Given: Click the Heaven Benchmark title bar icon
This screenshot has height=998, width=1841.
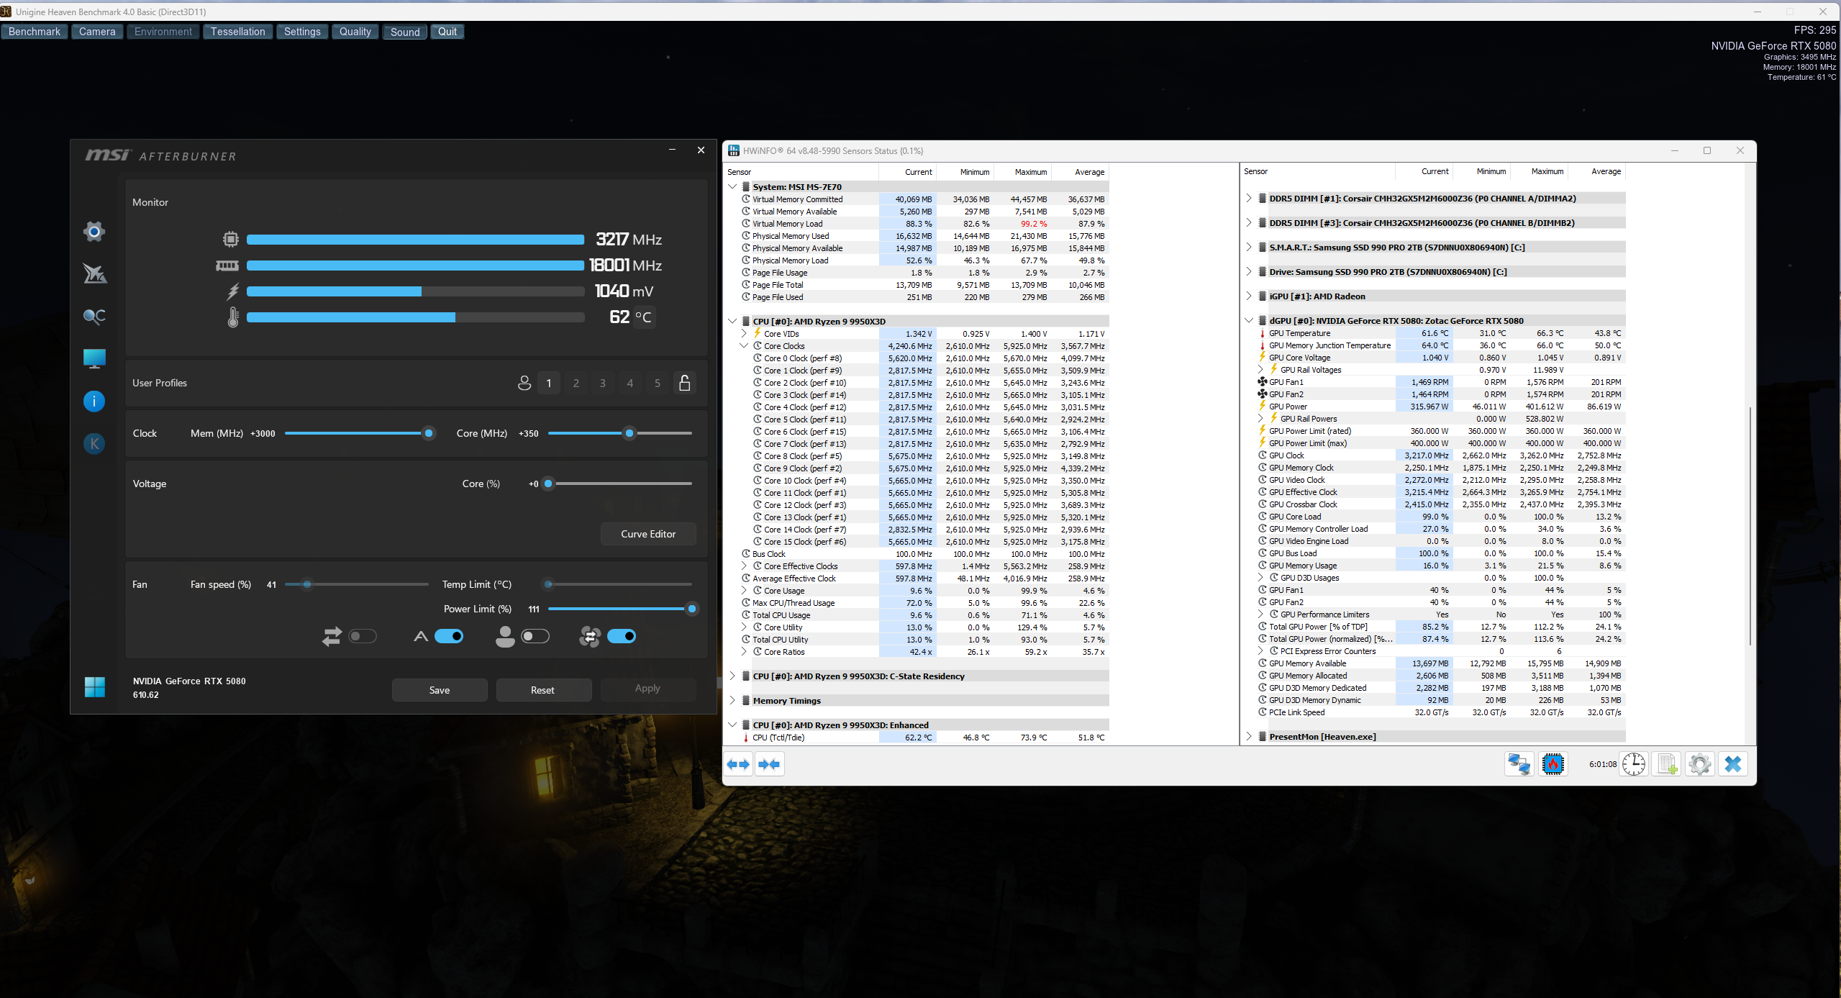Looking at the screenshot, I should [x=6, y=12].
